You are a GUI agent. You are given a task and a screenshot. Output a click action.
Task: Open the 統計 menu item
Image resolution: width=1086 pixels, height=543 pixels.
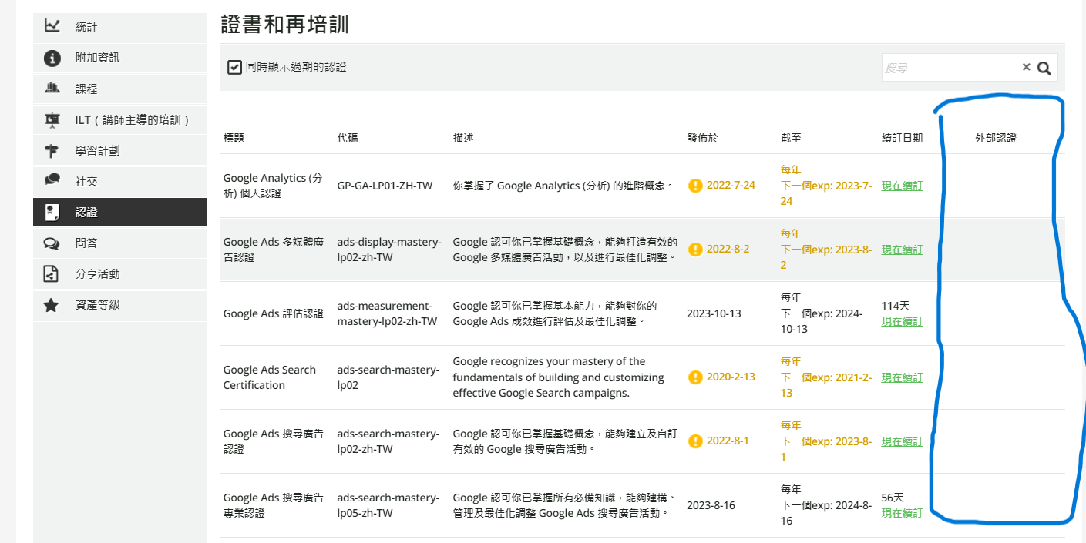point(119,26)
